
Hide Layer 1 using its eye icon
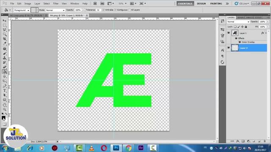pos(229,33)
